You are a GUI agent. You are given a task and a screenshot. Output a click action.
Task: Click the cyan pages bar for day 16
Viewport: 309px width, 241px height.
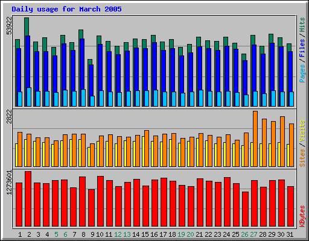(x=156, y=98)
